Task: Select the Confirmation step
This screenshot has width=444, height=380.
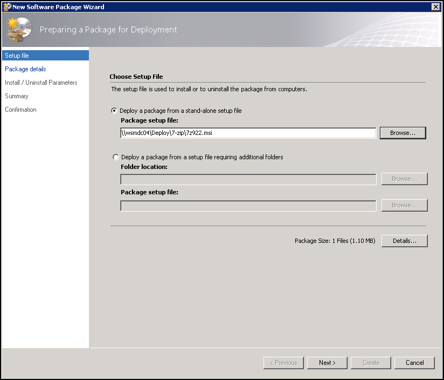Action: 20,109
